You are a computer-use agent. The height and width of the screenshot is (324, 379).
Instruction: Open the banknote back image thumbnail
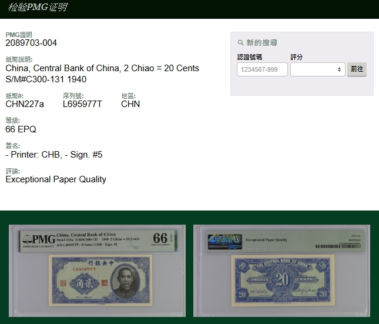click(281, 270)
